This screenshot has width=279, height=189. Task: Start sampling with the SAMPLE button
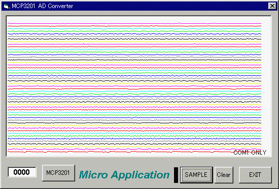[x=196, y=175]
